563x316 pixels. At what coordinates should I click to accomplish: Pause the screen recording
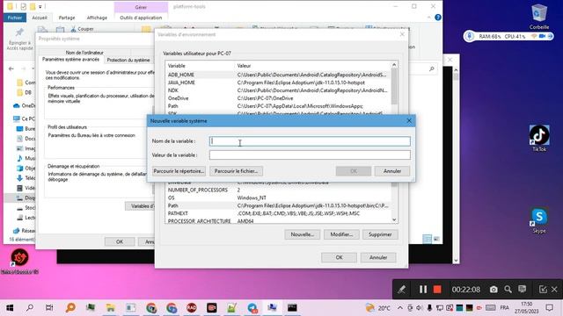click(423, 289)
